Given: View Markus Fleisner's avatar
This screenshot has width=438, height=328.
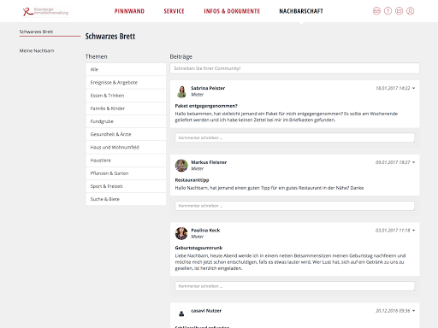Looking at the screenshot, I should (181, 166).
